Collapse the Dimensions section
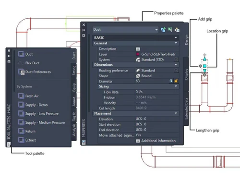Image resolution: width=240 pixels, height=180 pixels. (x=176, y=65)
